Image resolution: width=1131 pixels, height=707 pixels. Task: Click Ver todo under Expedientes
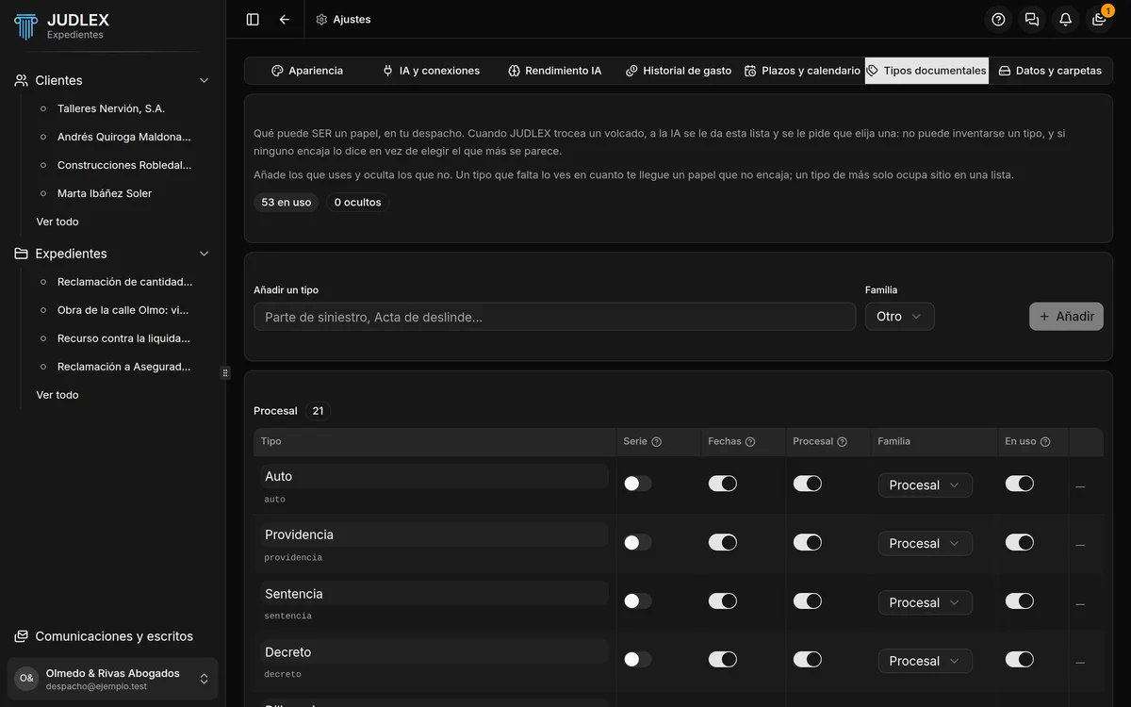(x=57, y=395)
